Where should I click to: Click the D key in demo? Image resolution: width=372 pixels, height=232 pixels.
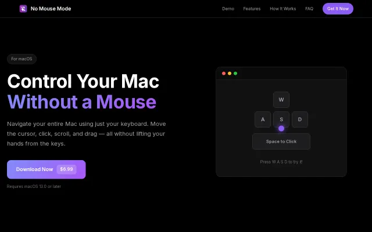click(x=300, y=119)
